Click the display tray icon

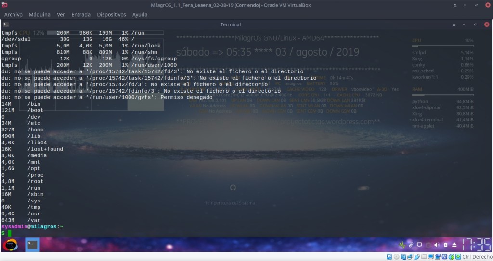(x=419, y=245)
